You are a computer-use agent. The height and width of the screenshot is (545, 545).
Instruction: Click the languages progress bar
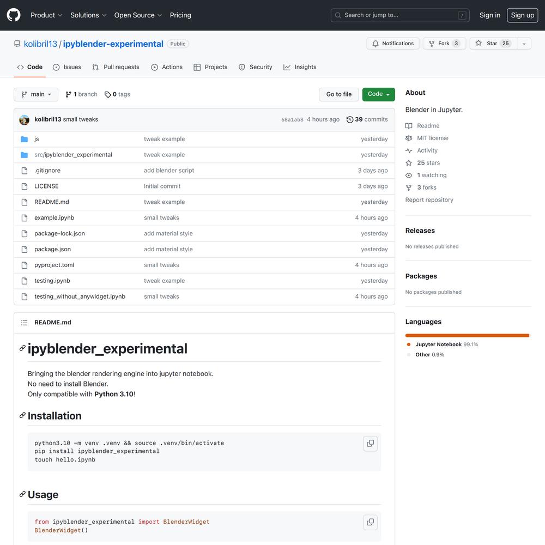coord(468,335)
